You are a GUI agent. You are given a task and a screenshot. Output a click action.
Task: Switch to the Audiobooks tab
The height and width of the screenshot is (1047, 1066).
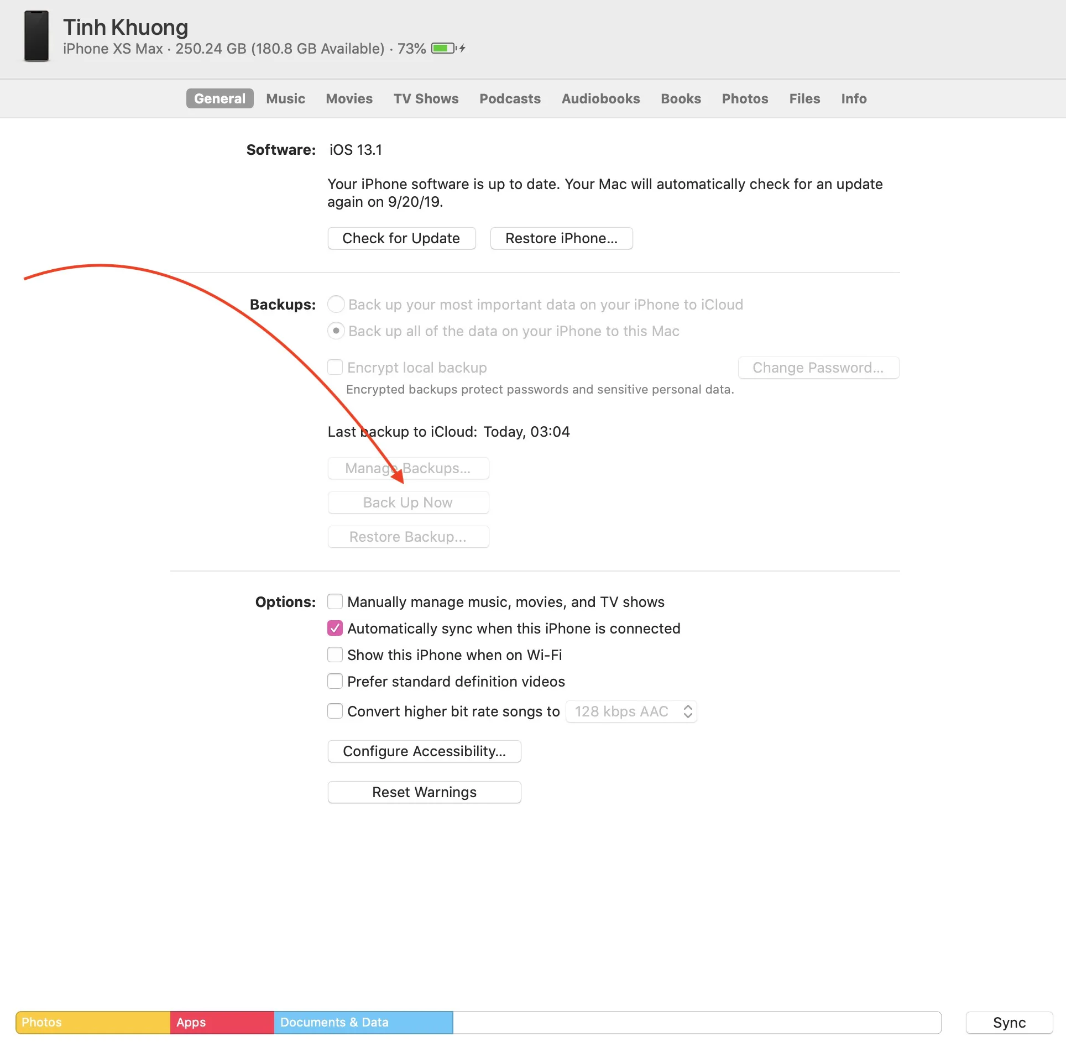coord(600,98)
